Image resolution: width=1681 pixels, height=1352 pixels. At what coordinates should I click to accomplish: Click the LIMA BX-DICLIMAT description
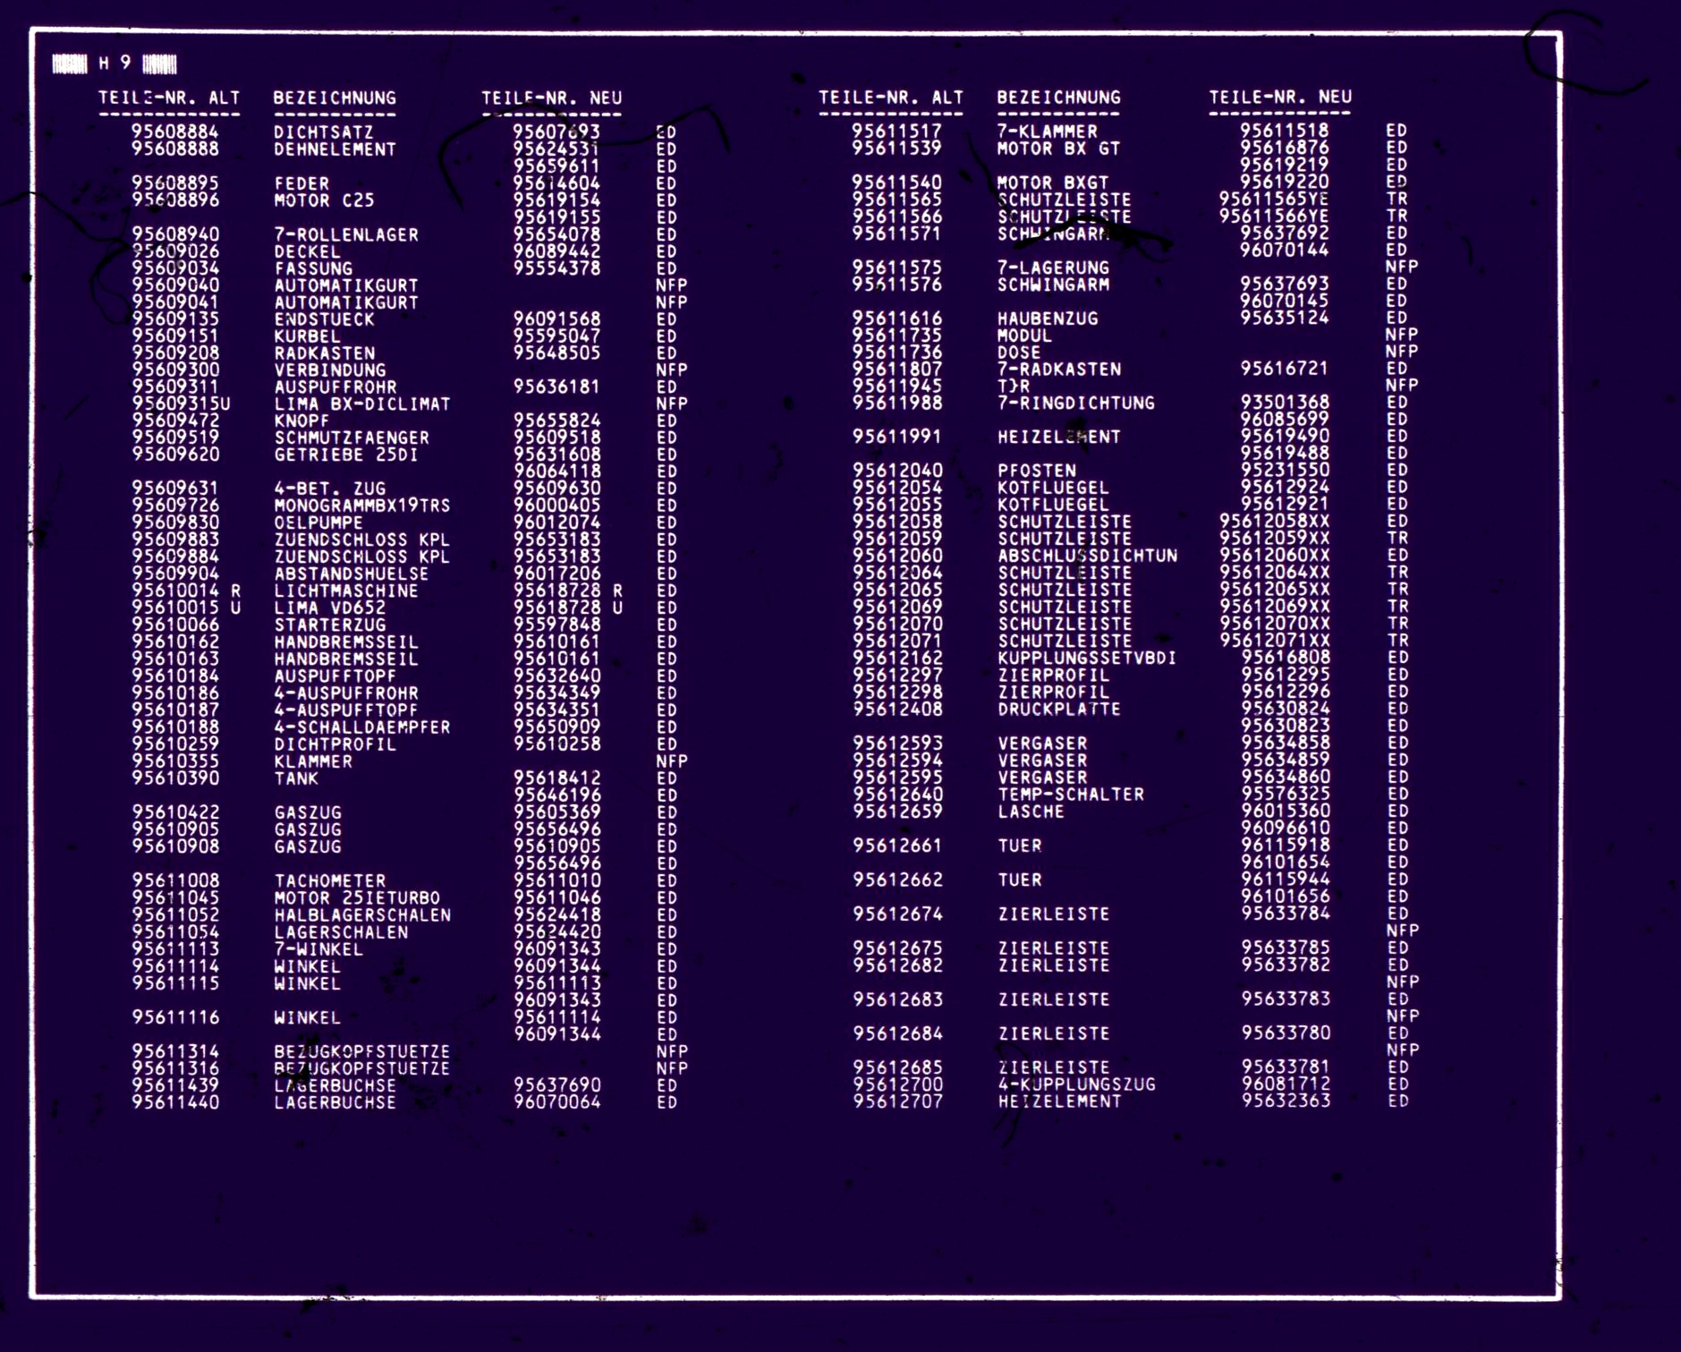pos(362,404)
